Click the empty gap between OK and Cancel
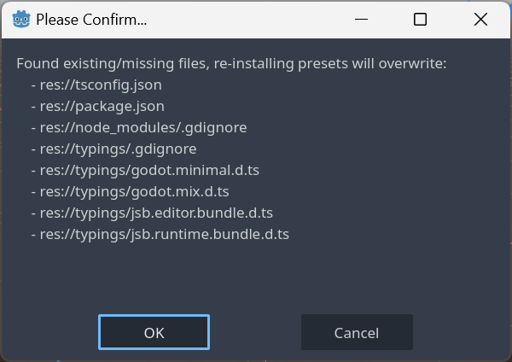512x362 pixels. [255, 332]
